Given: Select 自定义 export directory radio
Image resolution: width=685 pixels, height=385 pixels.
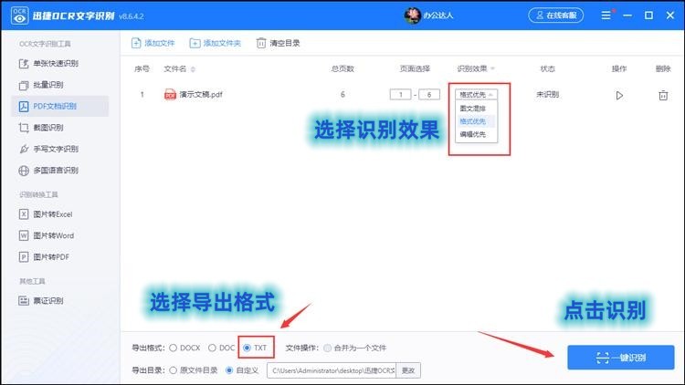Looking at the screenshot, I should click(229, 370).
